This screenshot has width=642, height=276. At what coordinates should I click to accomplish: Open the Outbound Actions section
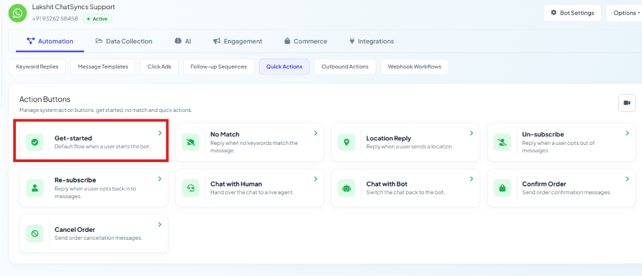pos(345,67)
